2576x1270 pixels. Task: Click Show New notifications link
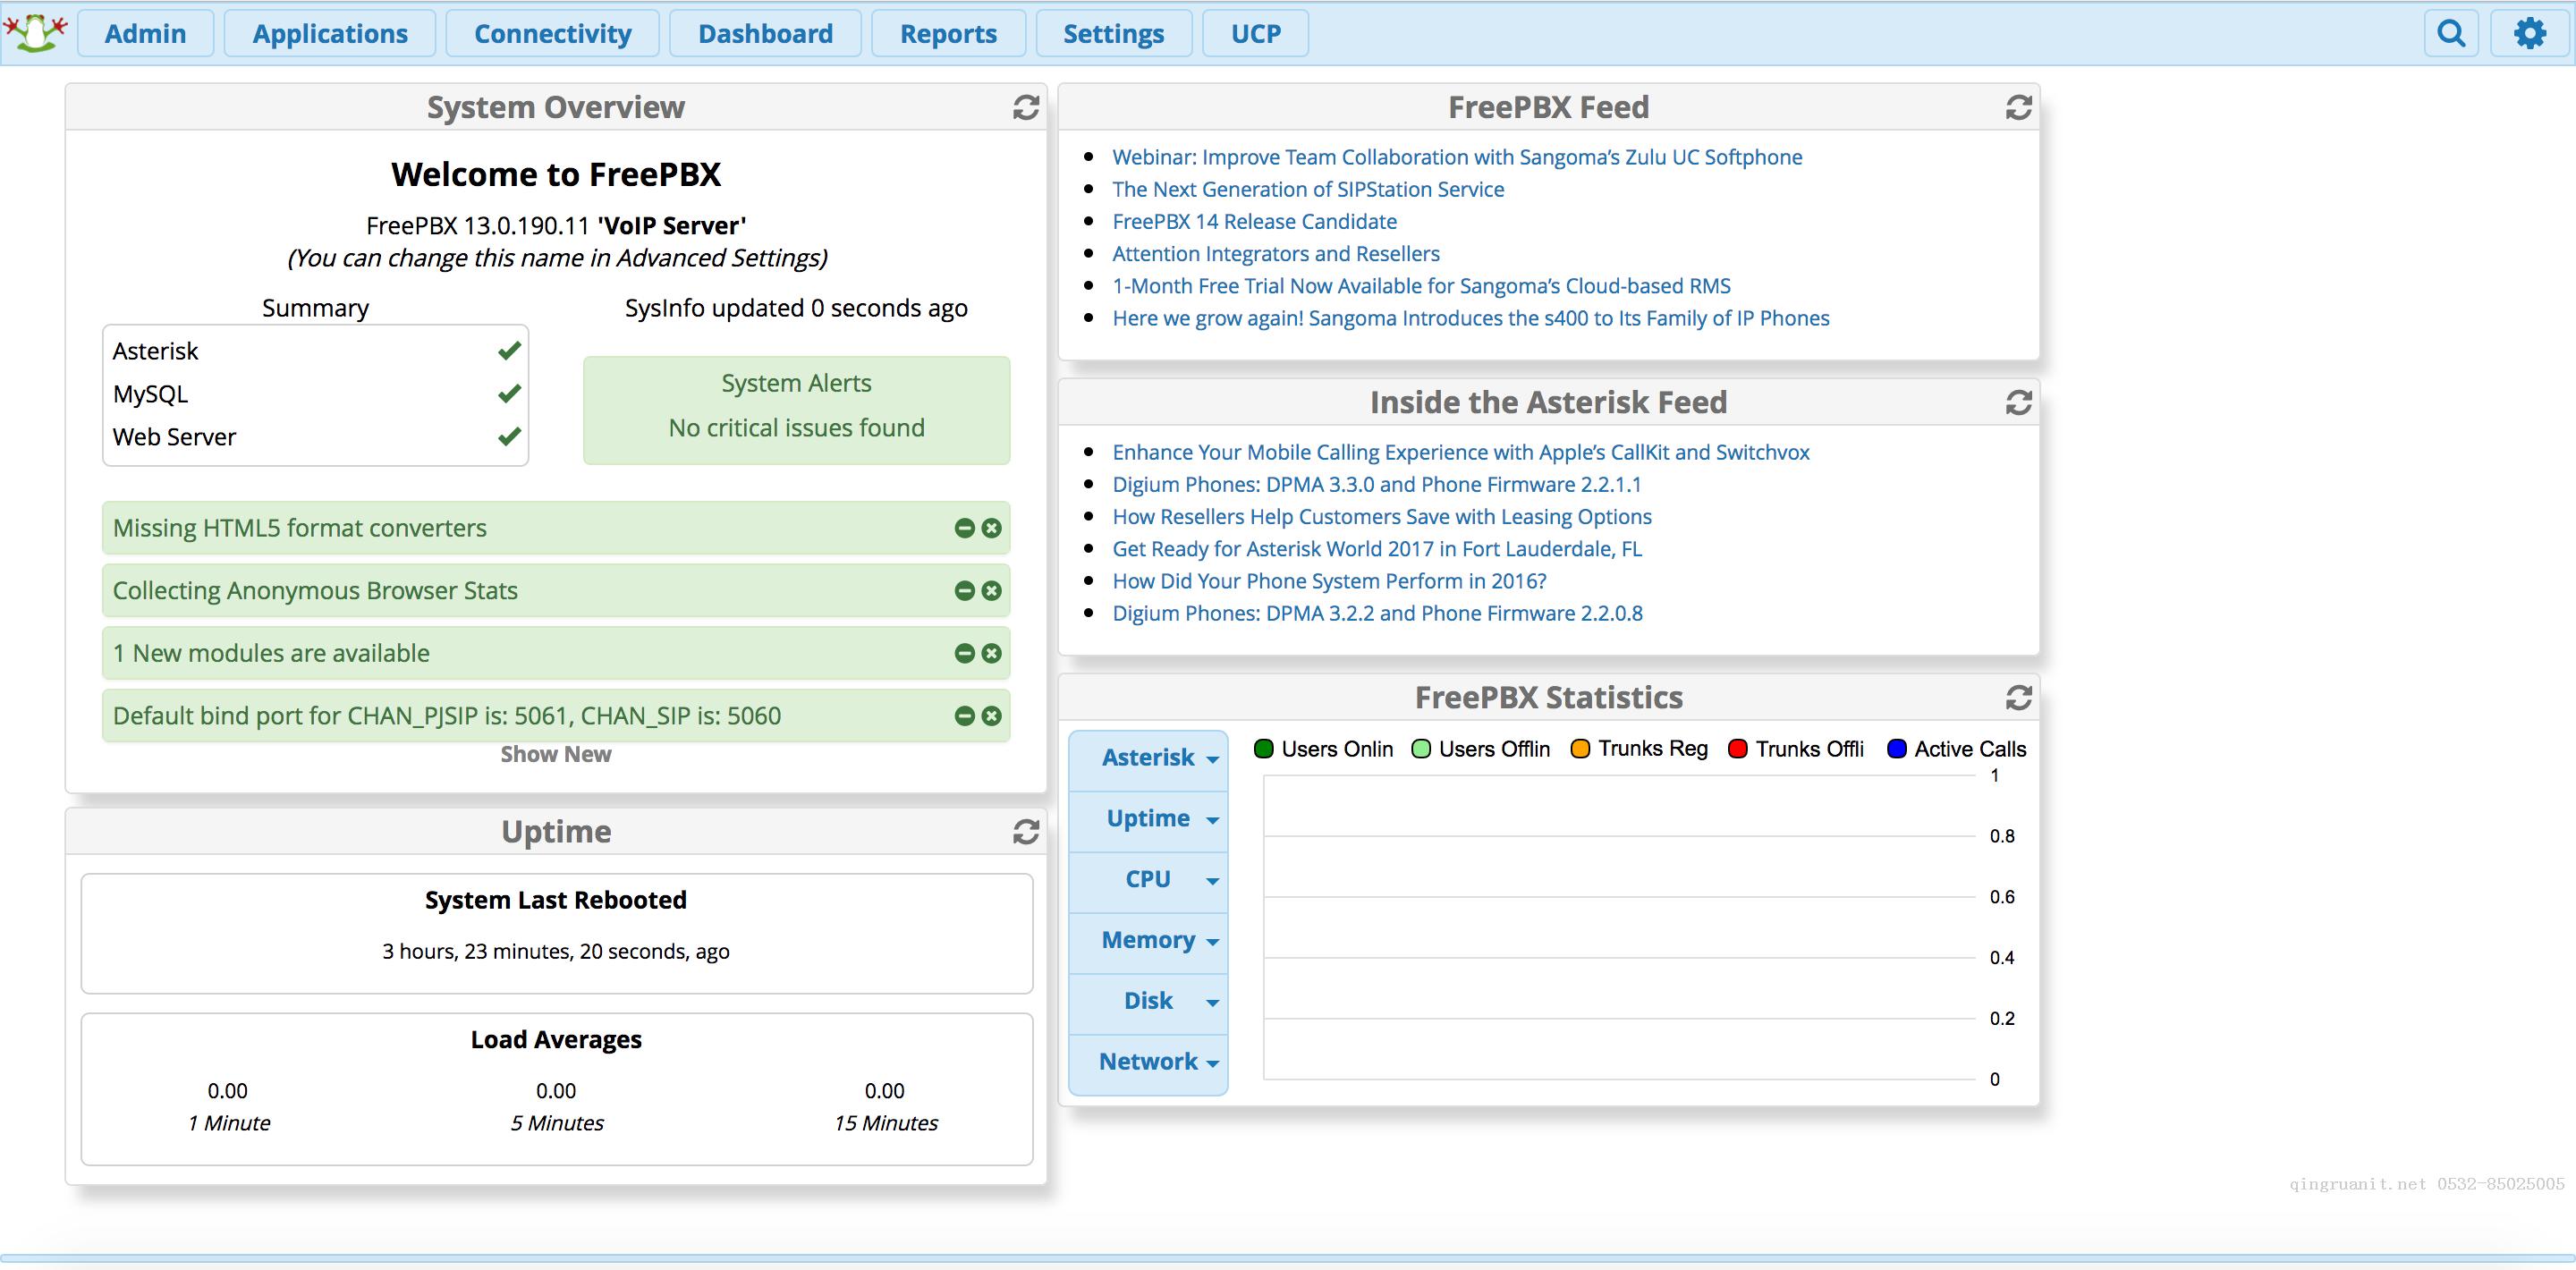pos(557,754)
